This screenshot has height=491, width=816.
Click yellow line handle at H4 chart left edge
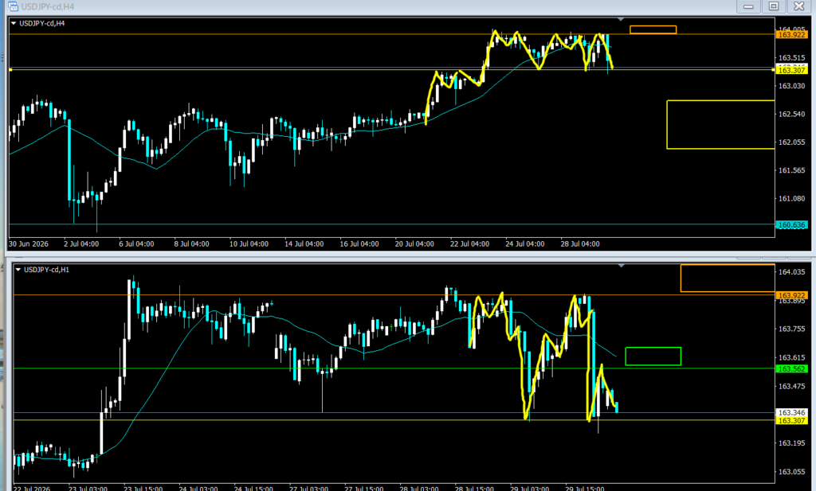(x=10, y=69)
